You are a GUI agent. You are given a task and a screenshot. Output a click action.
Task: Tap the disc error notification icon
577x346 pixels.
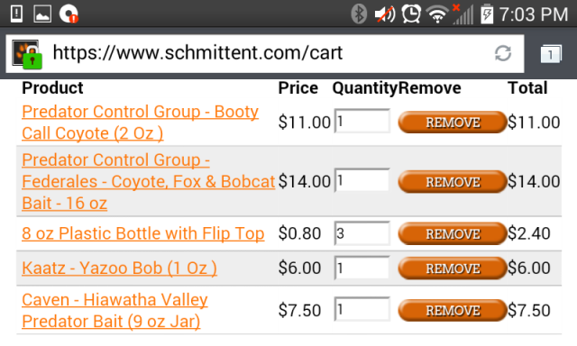point(69,14)
